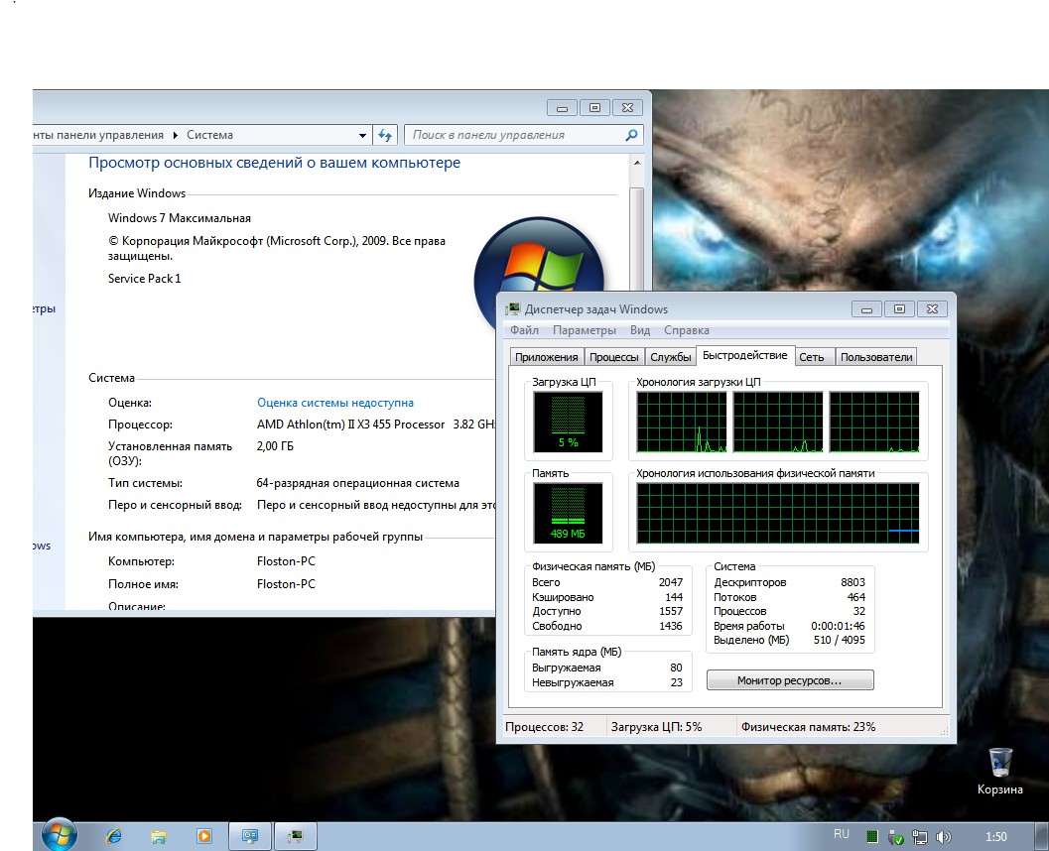Launch Internet Explorer from the taskbar
1049x851 pixels.
114,836
